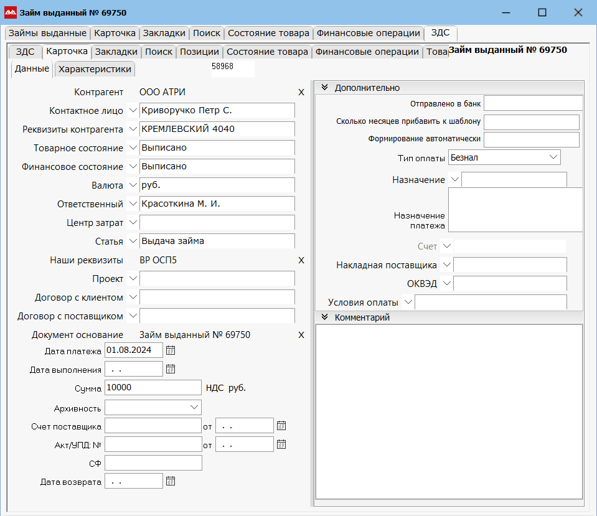Click the Отправлено в банк field
Screen dimensions: 597x516
[533, 103]
